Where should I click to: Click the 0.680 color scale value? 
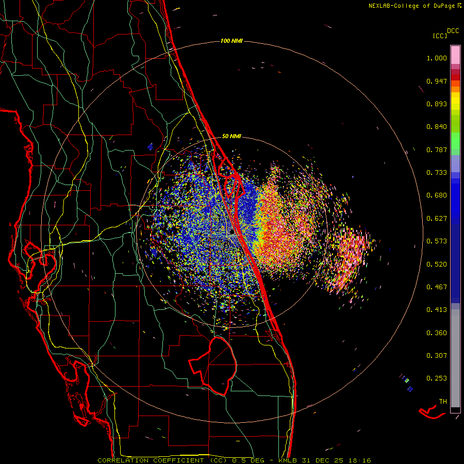(437, 195)
